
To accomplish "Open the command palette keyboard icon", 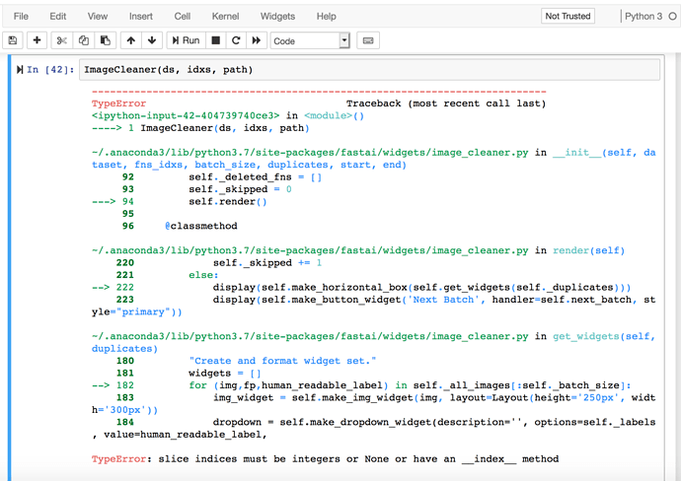I will [x=368, y=40].
